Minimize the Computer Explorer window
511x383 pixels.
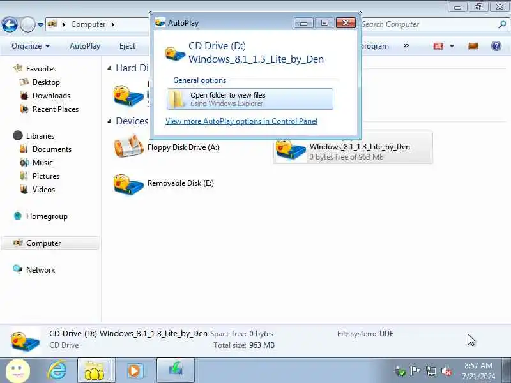point(457,6)
